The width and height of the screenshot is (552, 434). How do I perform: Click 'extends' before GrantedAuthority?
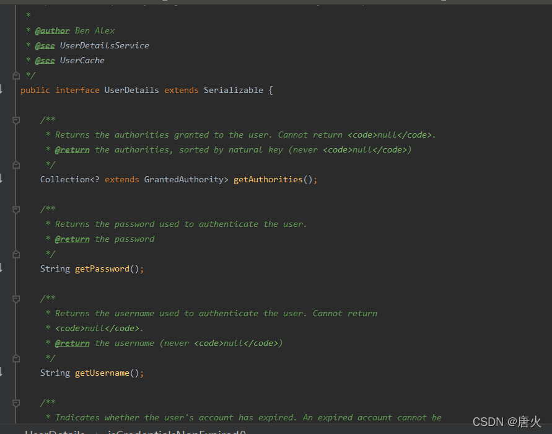(122, 180)
